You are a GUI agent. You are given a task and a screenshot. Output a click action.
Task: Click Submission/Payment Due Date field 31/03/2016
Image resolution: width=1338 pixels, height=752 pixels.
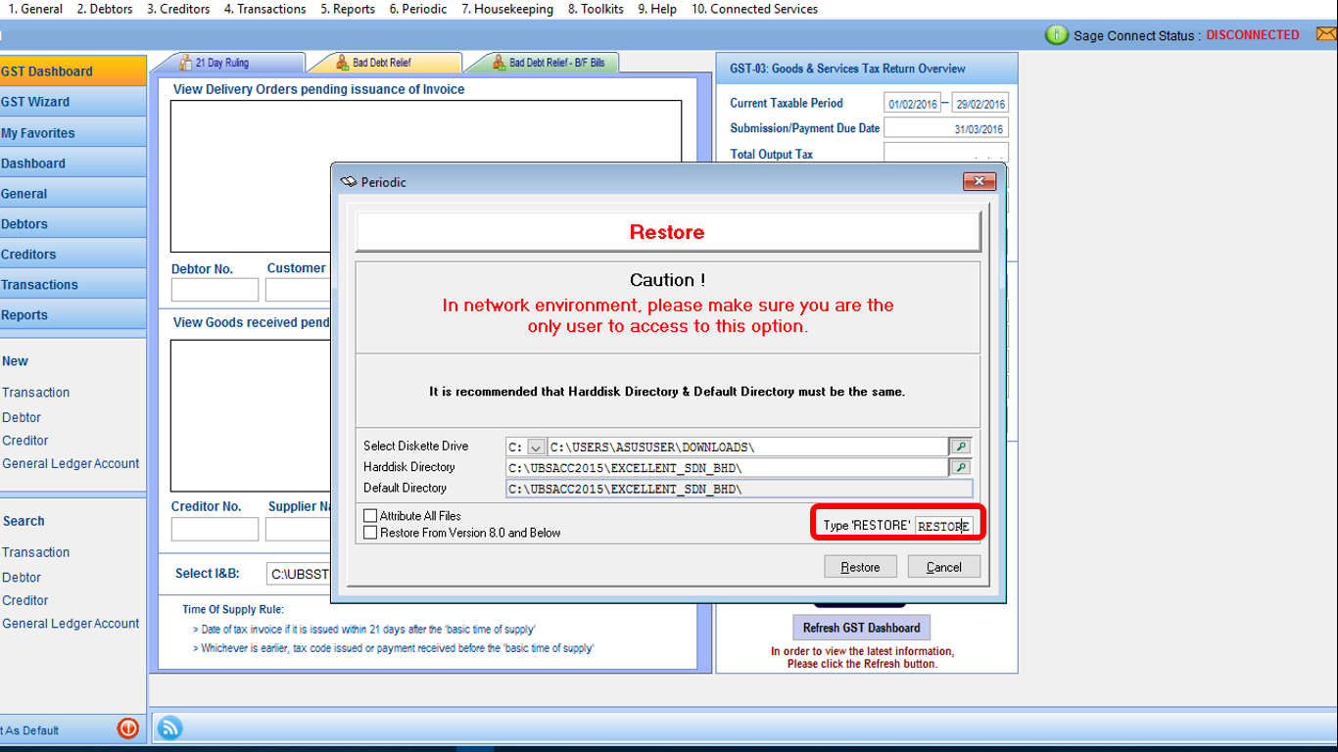[x=946, y=128]
